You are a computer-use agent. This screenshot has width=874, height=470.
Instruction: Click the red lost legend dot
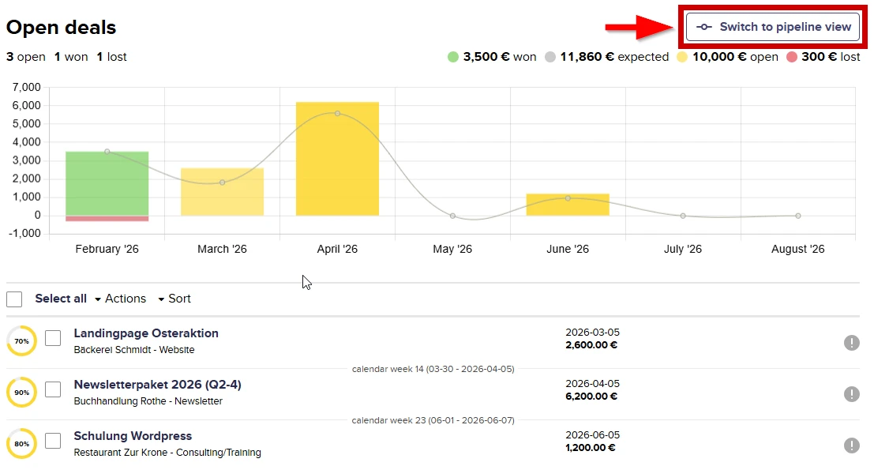[x=792, y=57]
